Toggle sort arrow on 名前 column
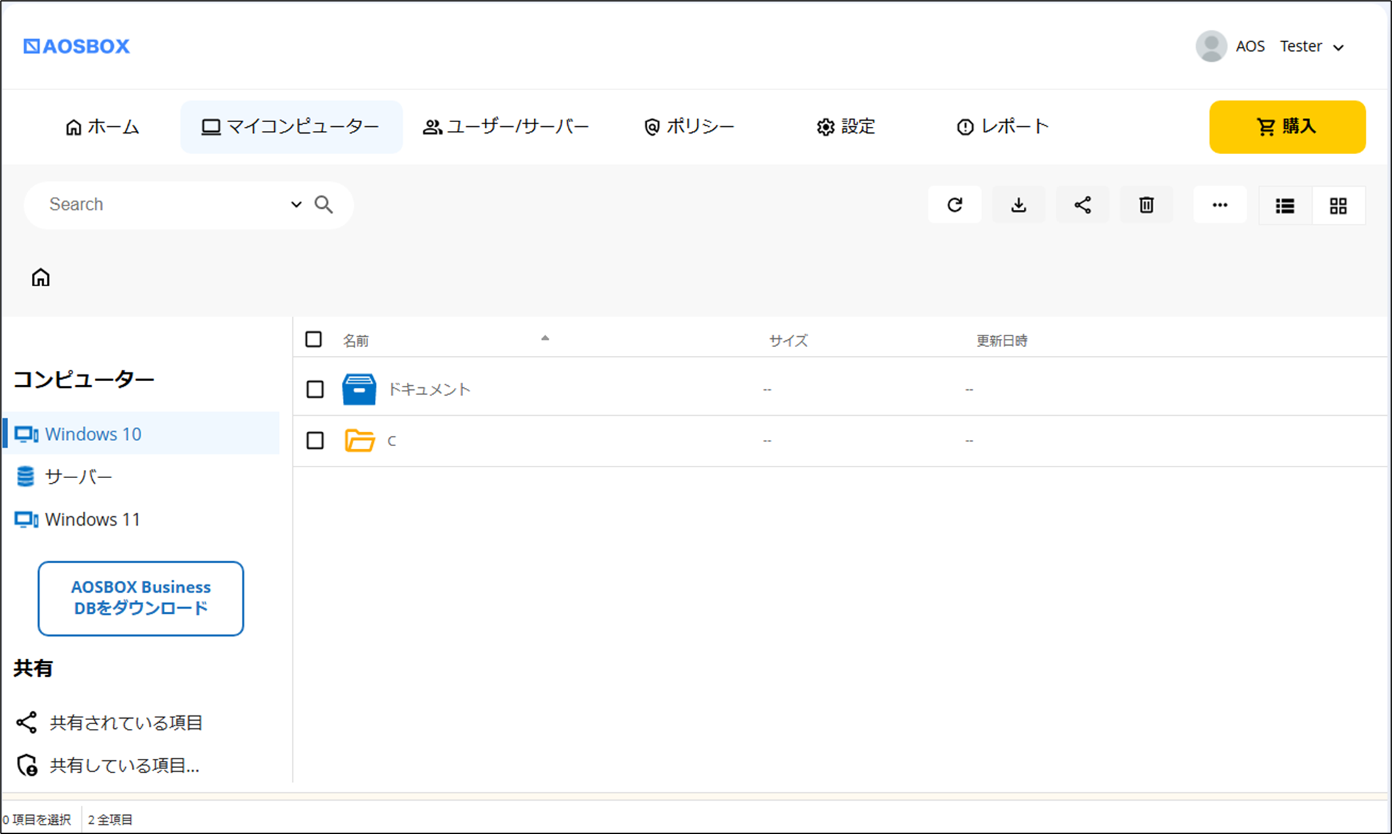This screenshot has height=834, width=1392. coord(545,338)
